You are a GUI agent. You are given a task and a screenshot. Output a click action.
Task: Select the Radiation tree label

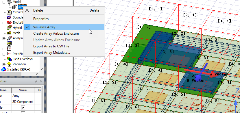pos(19,64)
